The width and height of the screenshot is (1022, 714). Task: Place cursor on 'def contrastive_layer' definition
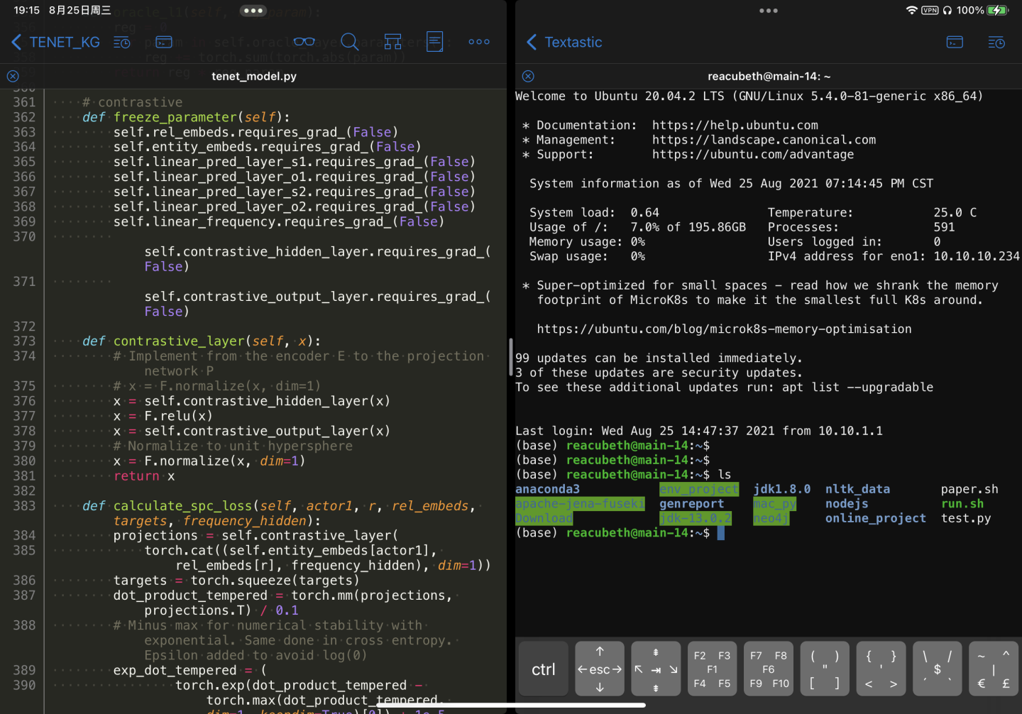(202, 341)
